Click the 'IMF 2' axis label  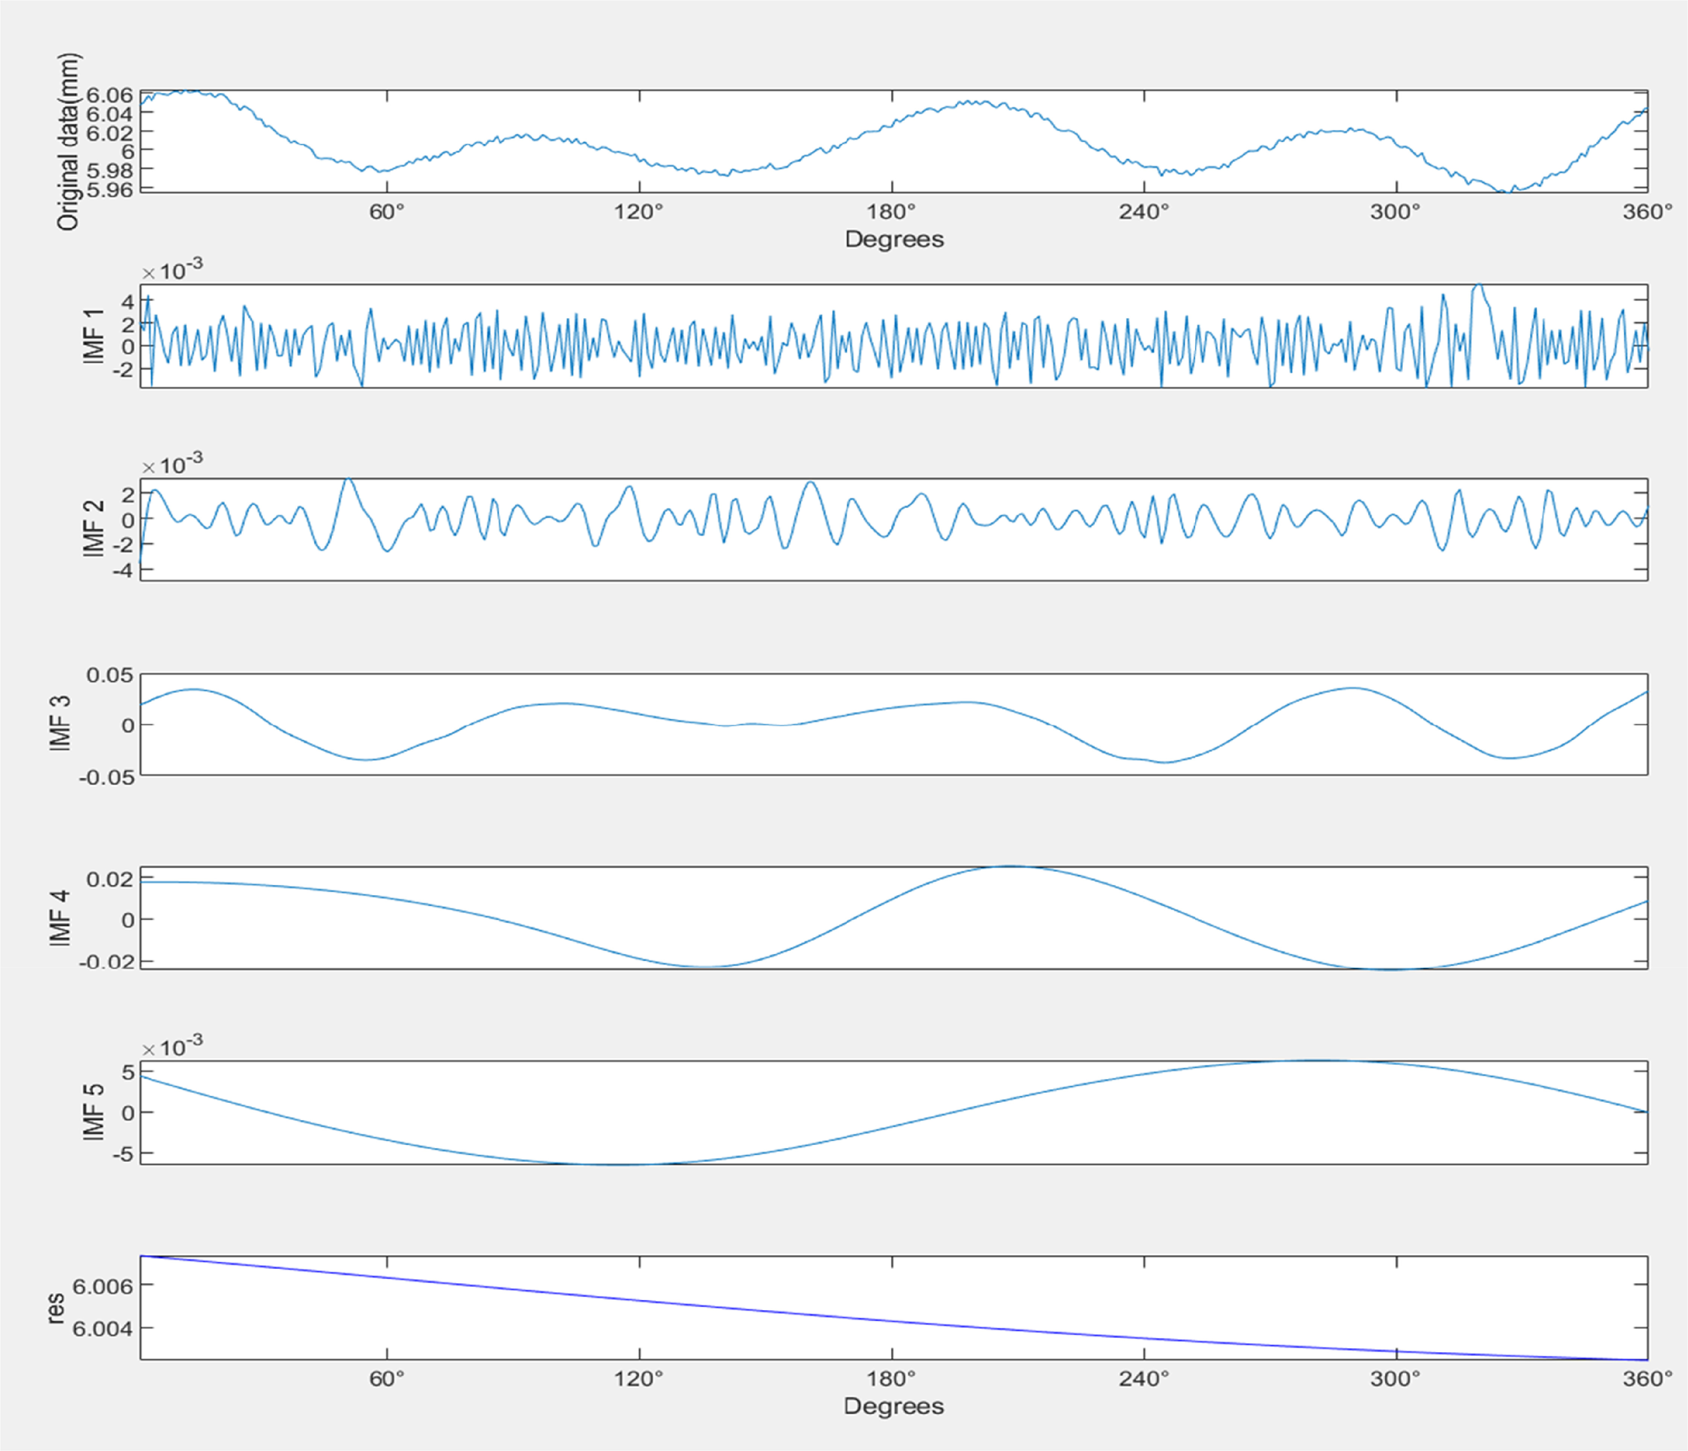coord(94,529)
